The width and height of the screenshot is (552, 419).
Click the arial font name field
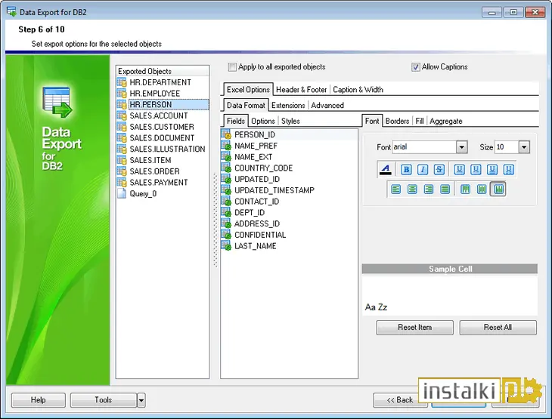tap(424, 147)
